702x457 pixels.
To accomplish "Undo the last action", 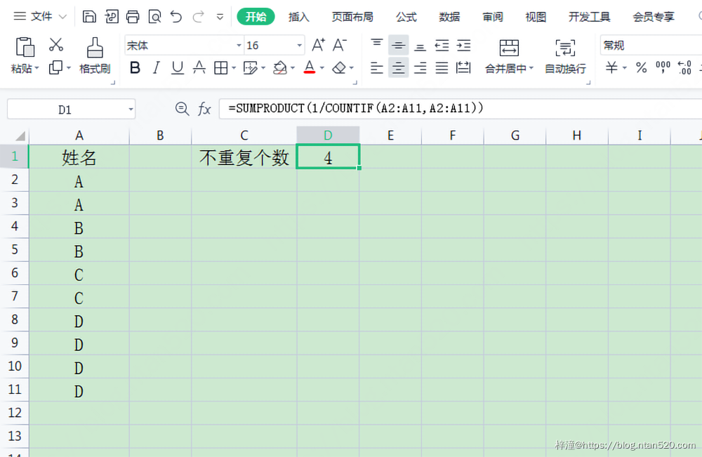I will [x=176, y=17].
